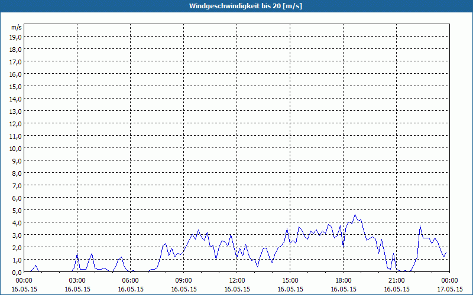Select the '03:00' x-axis time label
Viewport: 473px width, 295px height.
[x=77, y=281]
